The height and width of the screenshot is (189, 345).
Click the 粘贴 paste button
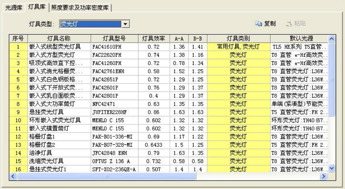pos(296,24)
